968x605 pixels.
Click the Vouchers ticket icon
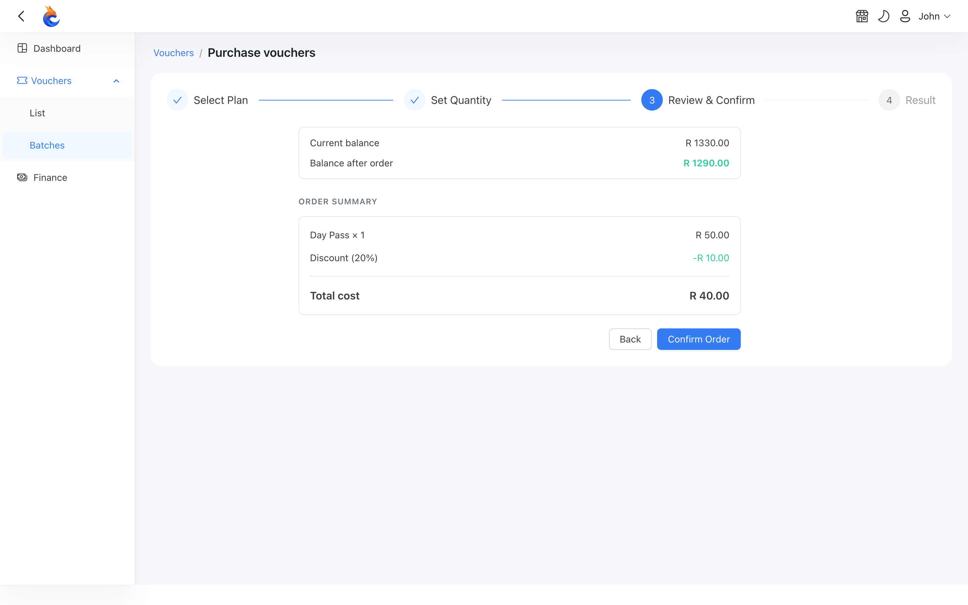[23, 81]
